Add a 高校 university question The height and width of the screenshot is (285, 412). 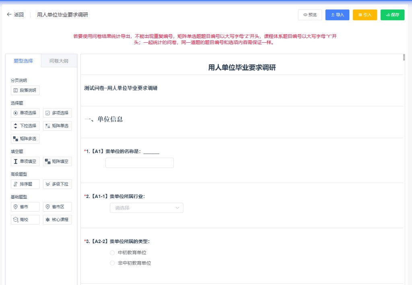(x=25, y=219)
